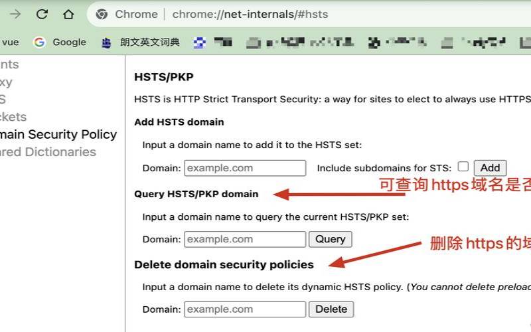Toggle Include subdomains for STS checkbox

coord(463,167)
